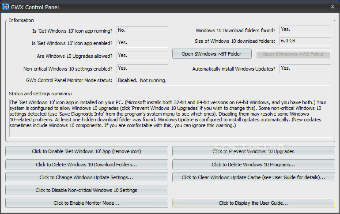This screenshot has width=340, height=214.
Task: Click the 'Automatically install Windows Updates?' label
Action: pyautogui.click(x=234, y=69)
